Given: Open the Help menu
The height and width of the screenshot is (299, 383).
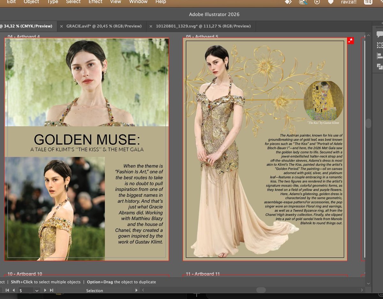Looking at the screenshot, I should pos(161,2).
